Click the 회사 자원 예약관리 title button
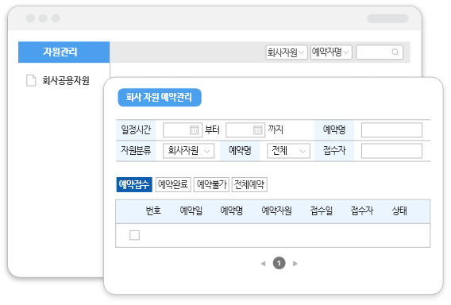The image size is (451, 305). [x=160, y=97]
